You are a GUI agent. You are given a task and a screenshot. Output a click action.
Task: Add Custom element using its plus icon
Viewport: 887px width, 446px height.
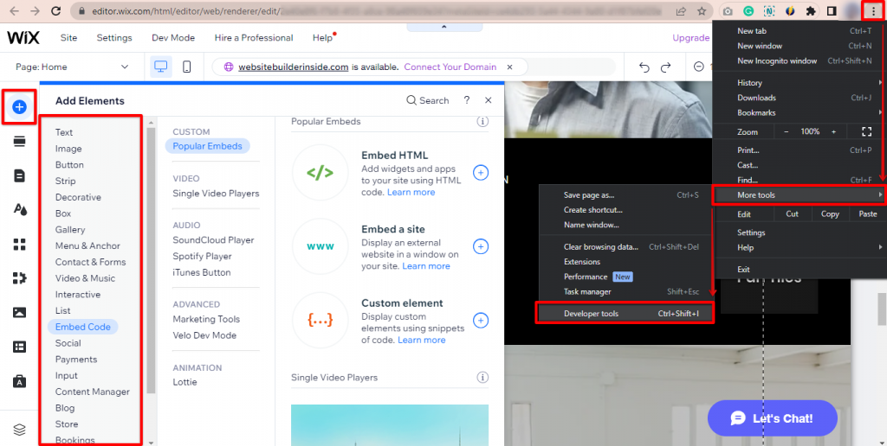481,321
